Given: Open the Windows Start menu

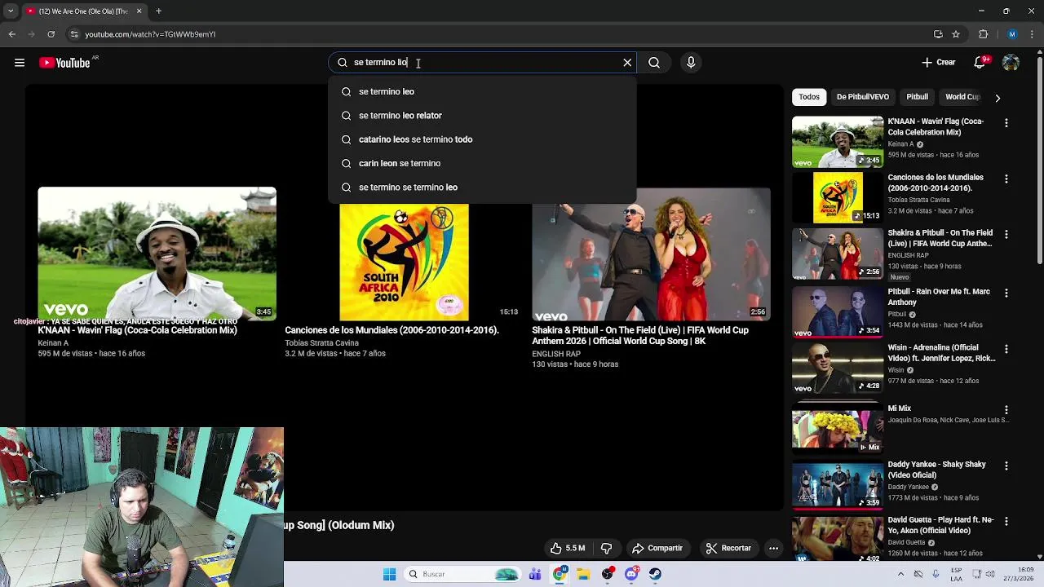Looking at the screenshot, I should [390, 574].
